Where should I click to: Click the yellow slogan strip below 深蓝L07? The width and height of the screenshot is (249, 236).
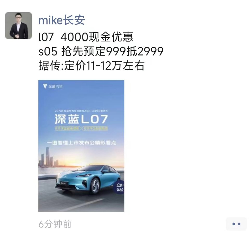click(x=81, y=128)
